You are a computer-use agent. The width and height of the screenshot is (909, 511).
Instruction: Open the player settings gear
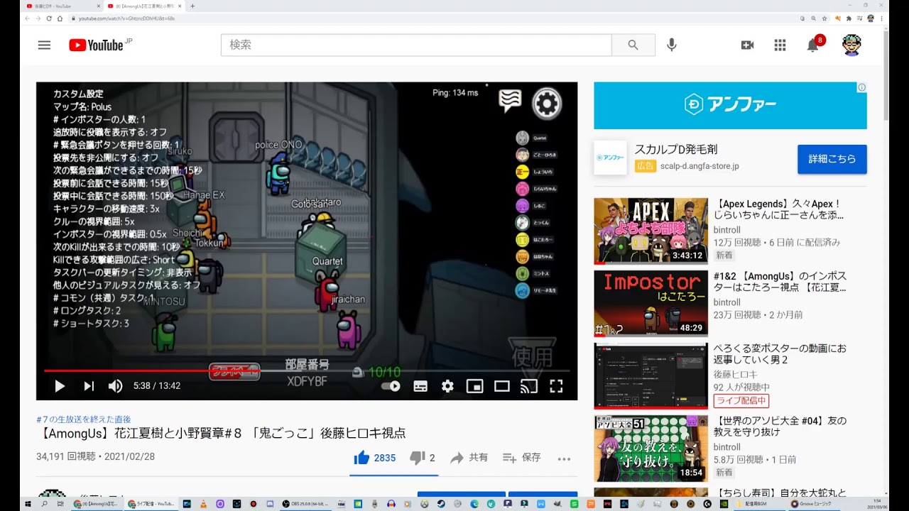pos(447,386)
